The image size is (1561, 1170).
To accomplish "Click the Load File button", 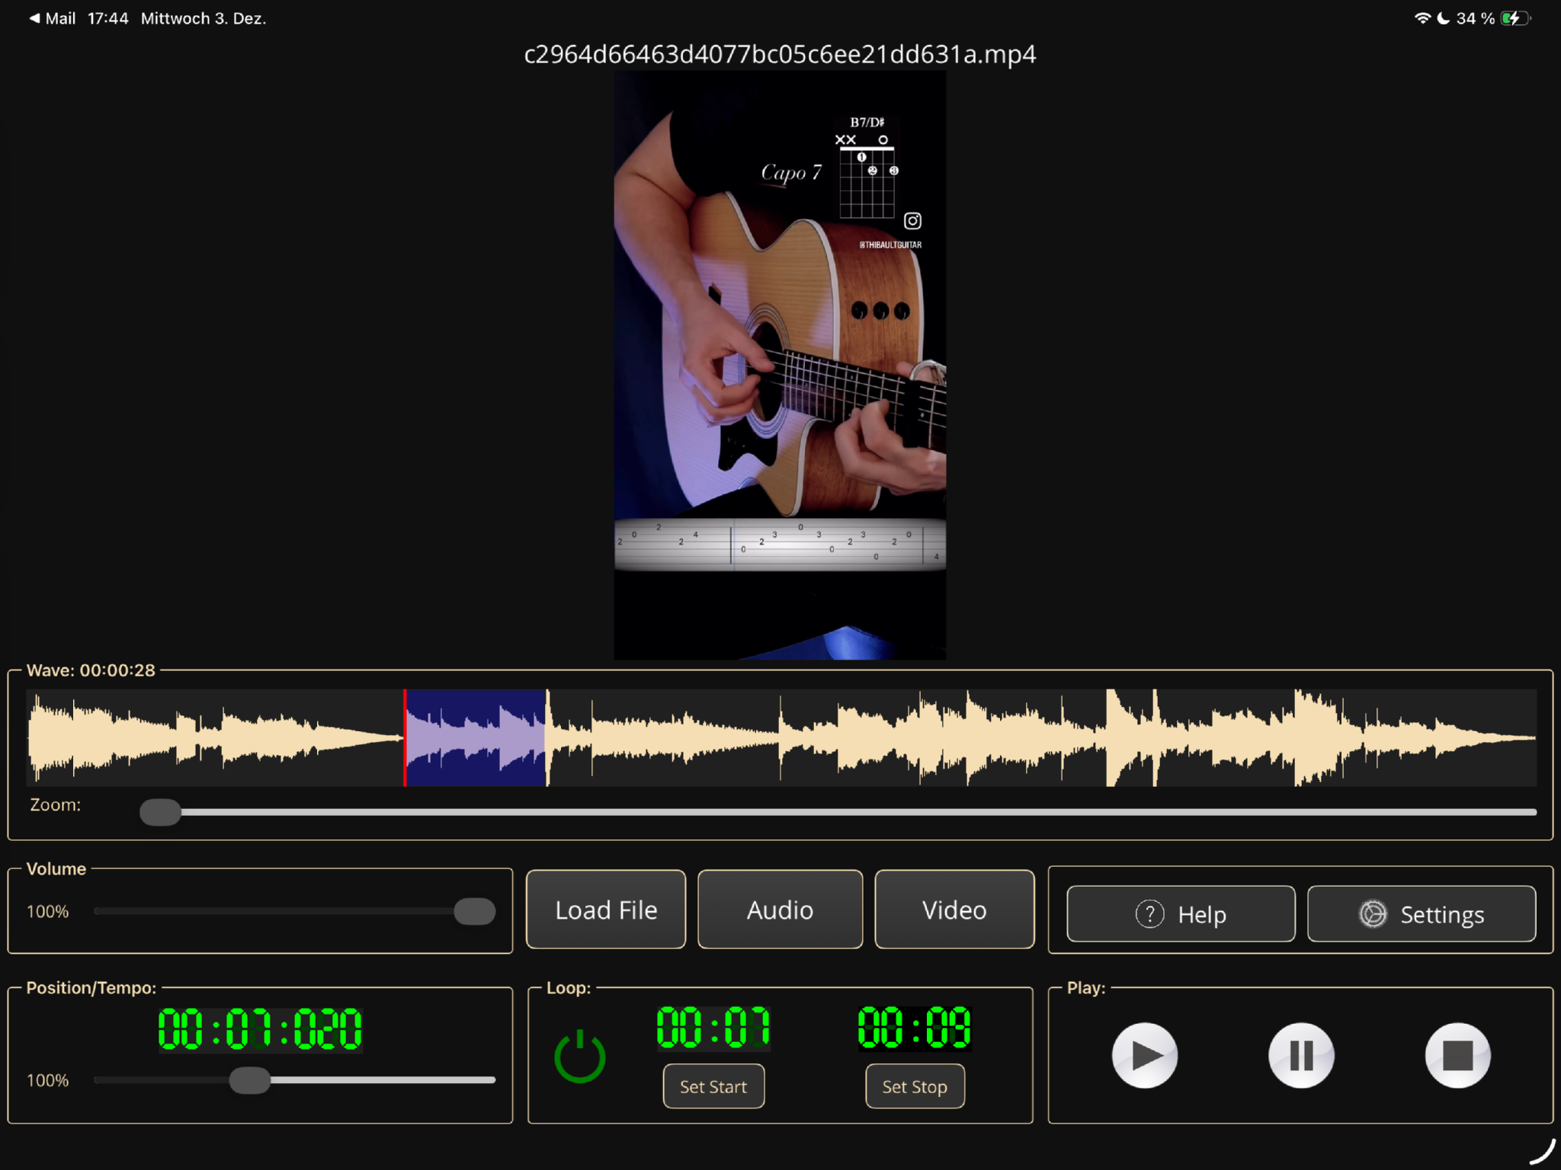I will (606, 909).
